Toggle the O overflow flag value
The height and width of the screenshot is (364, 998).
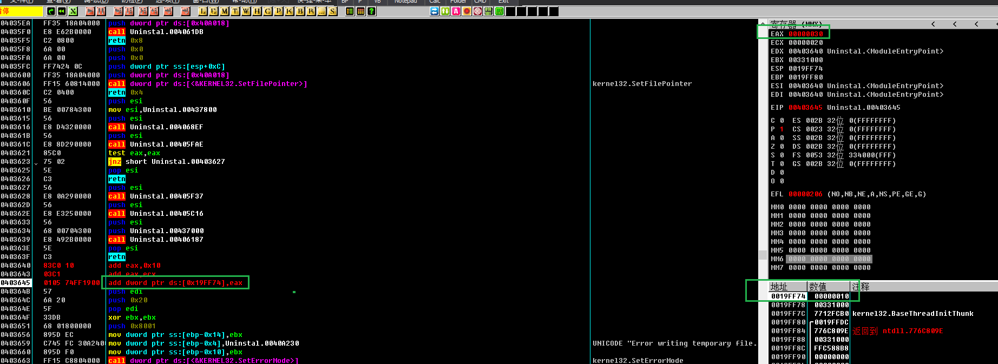click(x=782, y=181)
